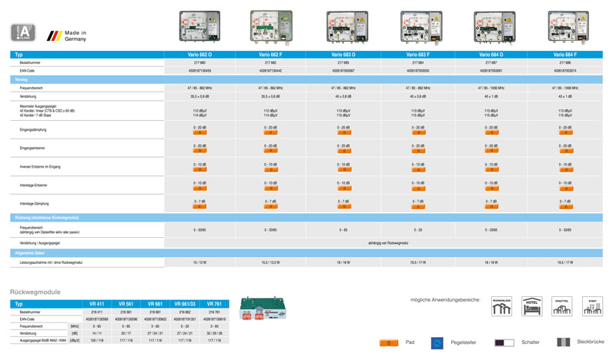Click the Class A quality badge icon
This screenshot has height=364, width=616.
tap(22, 33)
